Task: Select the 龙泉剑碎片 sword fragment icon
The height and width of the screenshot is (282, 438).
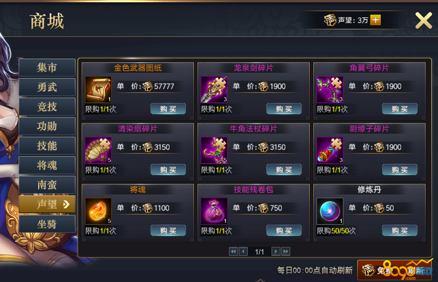Action: tap(214, 89)
